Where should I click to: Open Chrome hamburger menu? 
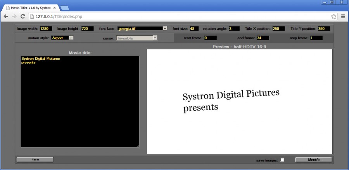[343, 16]
